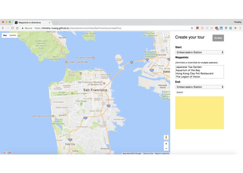243x173 pixels.
Task: Click the green extension icon in toolbar
Action: click(x=226, y=28)
